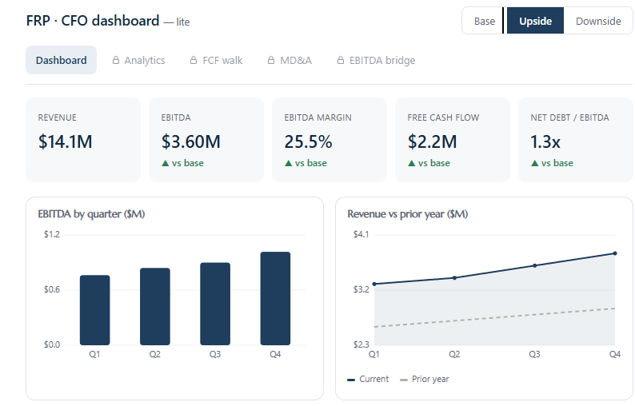
Task: Click the 'Revenue vs prior year ($M)' title
Action: [x=407, y=213]
